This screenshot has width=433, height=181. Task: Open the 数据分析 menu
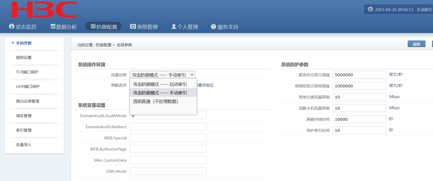[64, 27]
